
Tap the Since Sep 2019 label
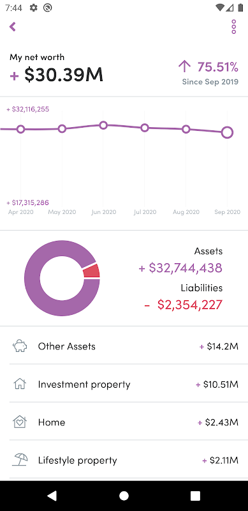click(x=210, y=82)
